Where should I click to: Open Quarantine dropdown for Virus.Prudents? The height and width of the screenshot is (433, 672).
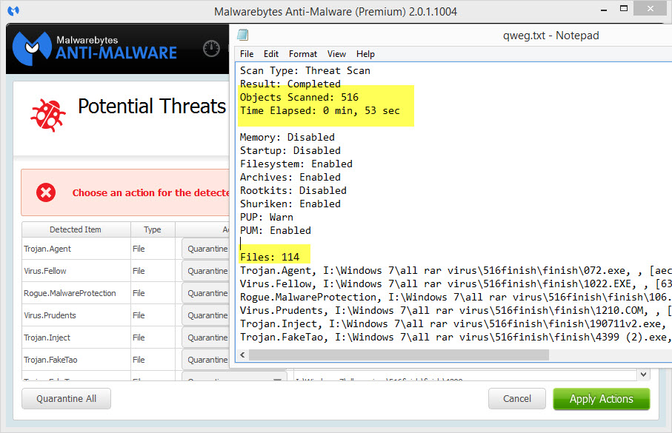(x=206, y=315)
